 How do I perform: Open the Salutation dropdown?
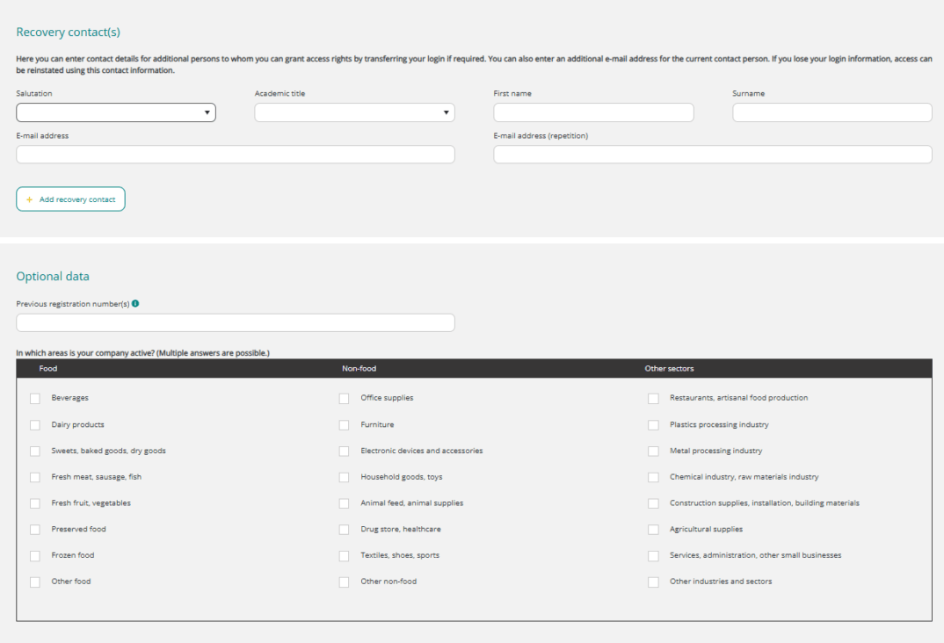(x=115, y=112)
